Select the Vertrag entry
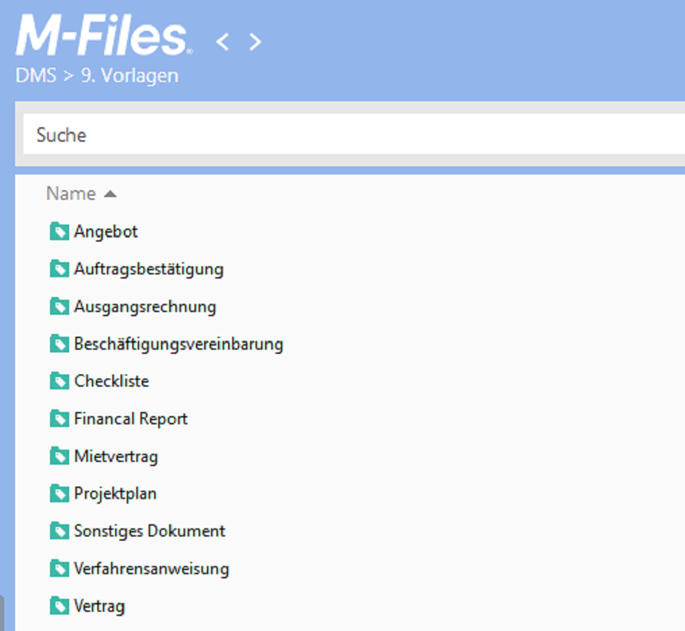Image resolution: width=685 pixels, height=631 pixels. coord(99,606)
